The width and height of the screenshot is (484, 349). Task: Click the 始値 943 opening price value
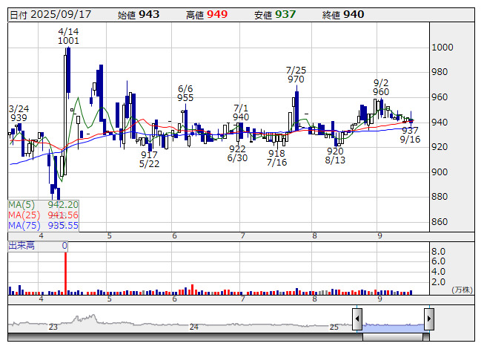click(x=148, y=14)
